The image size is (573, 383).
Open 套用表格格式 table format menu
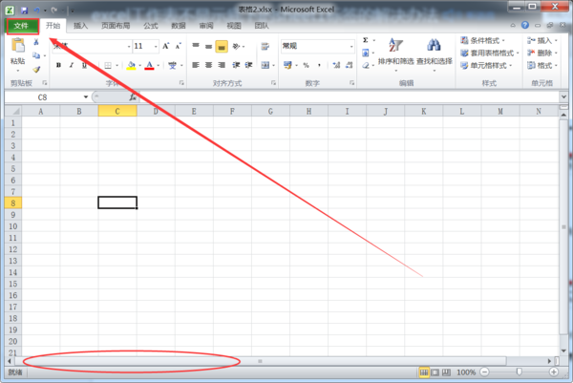click(x=490, y=53)
